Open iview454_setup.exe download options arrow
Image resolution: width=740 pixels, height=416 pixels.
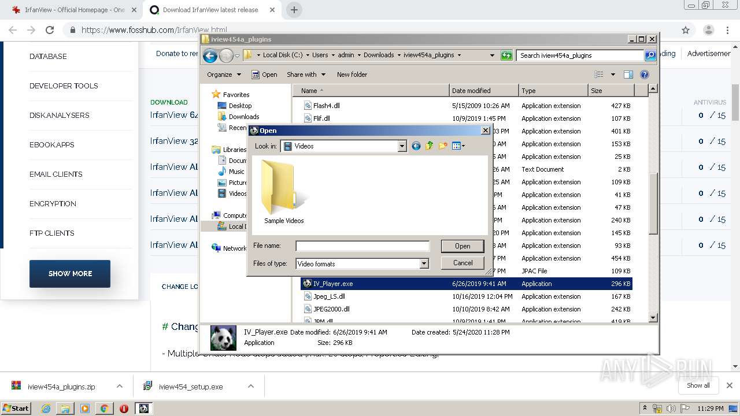(x=251, y=387)
